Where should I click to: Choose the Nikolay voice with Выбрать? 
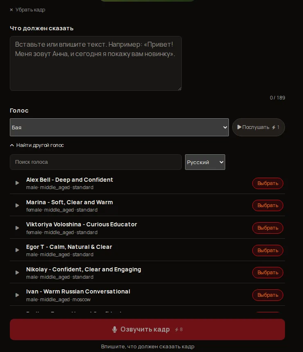[268, 273]
